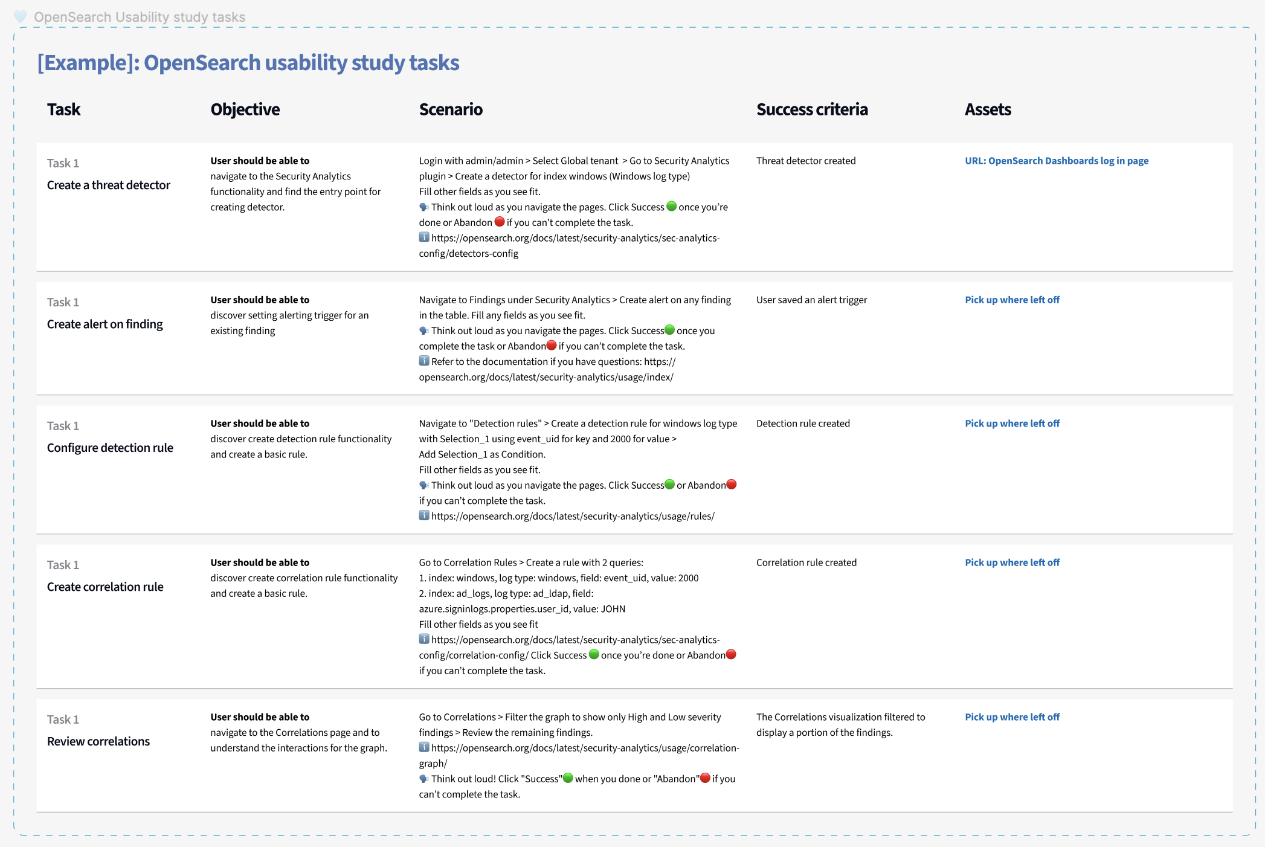Viewport: 1265px width, 847px height.
Task: Click green Success dot in detection rule scenario
Action: [x=669, y=485]
